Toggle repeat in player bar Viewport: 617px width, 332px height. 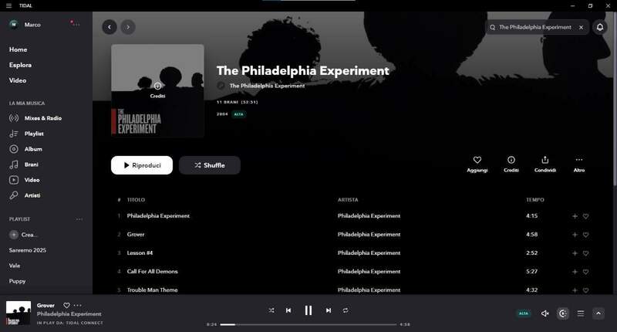[345, 310]
